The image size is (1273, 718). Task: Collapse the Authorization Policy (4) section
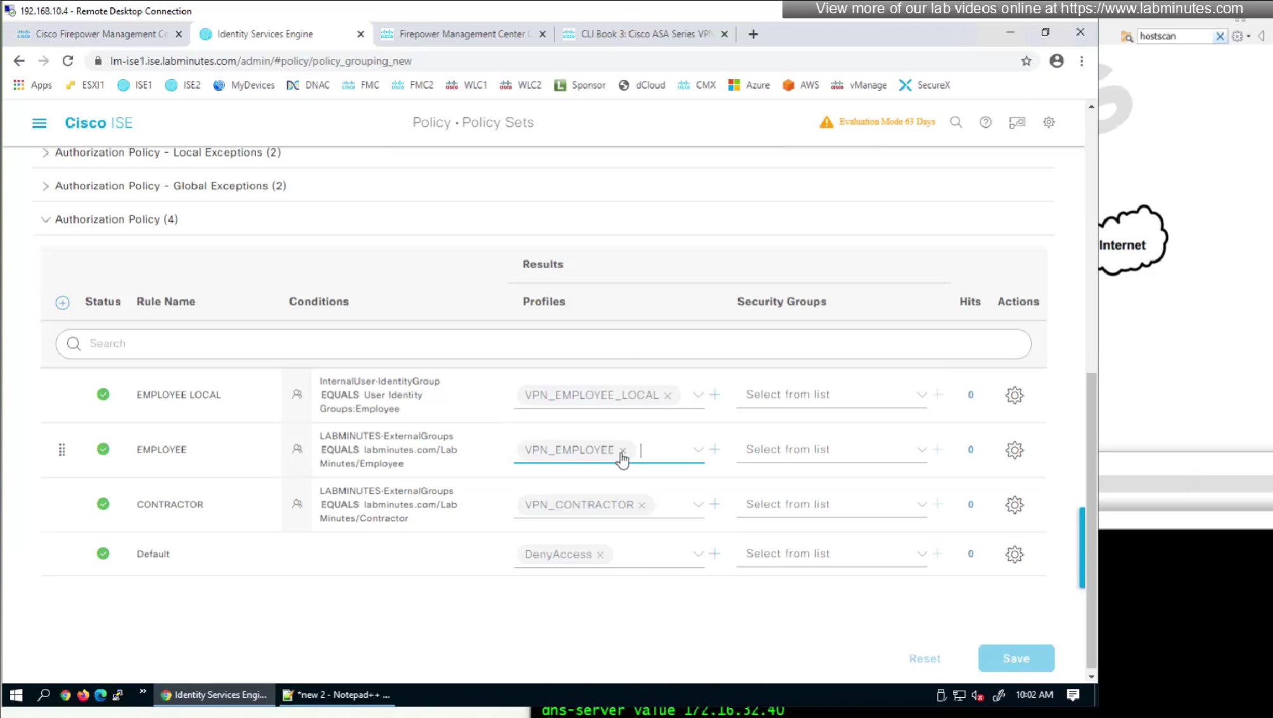click(x=46, y=219)
